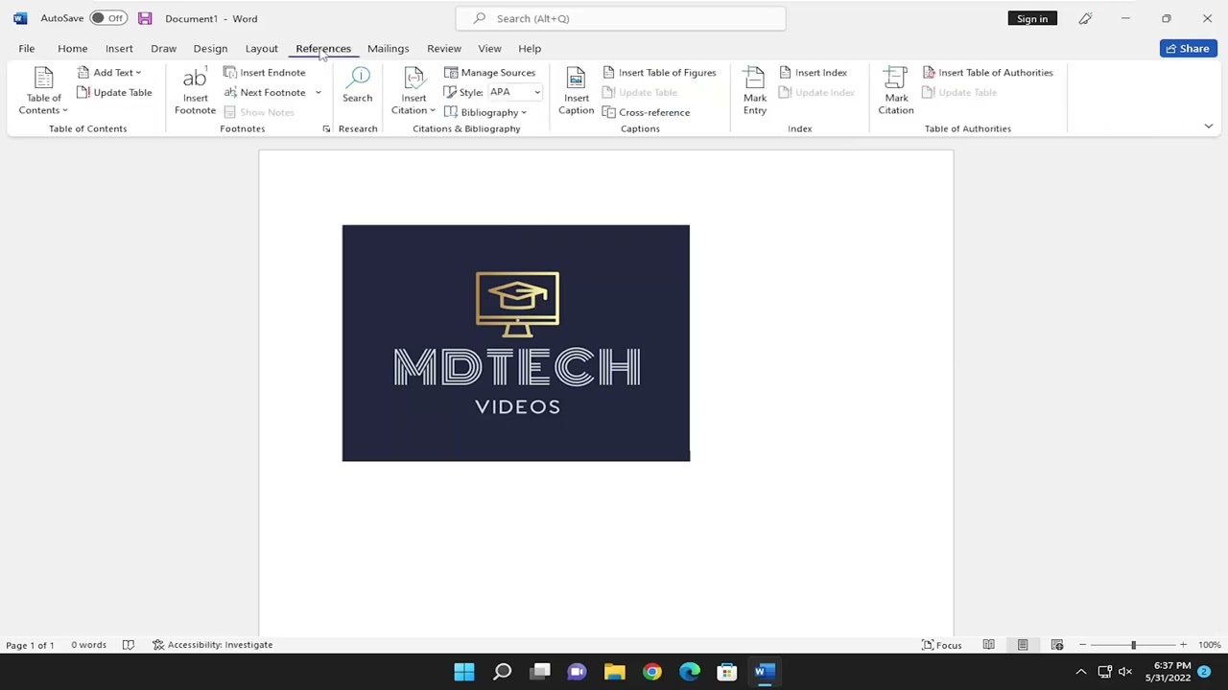The image size is (1228, 690).
Task: Switch to Layout tab
Action: 261,48
